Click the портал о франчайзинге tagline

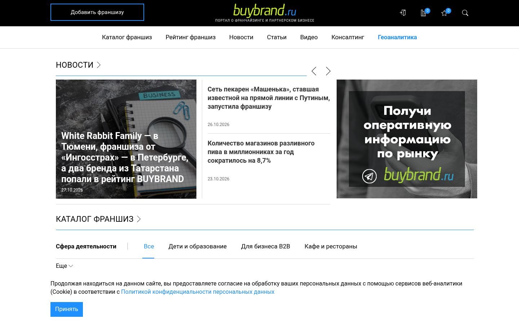pos(265,21)
